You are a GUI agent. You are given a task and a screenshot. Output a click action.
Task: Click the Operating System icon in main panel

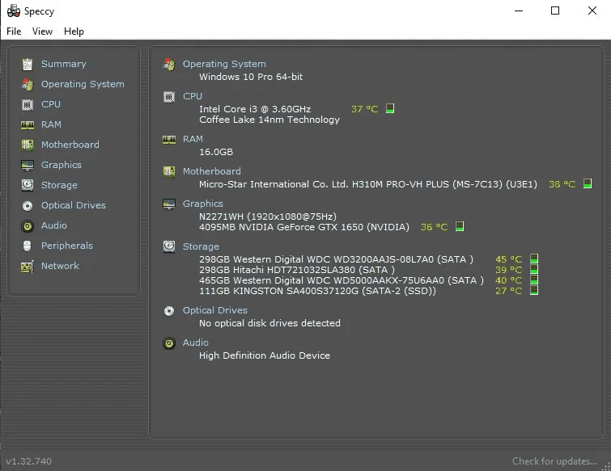169,65
